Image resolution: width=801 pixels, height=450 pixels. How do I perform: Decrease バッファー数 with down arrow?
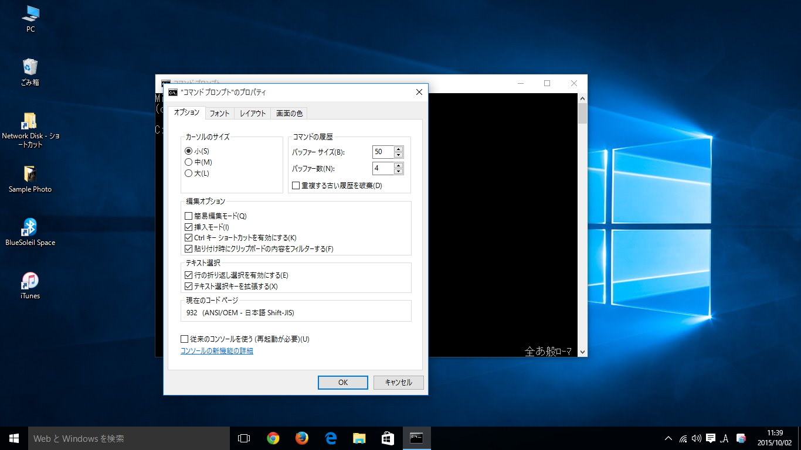pyautogui.click(x=399, y=172)
